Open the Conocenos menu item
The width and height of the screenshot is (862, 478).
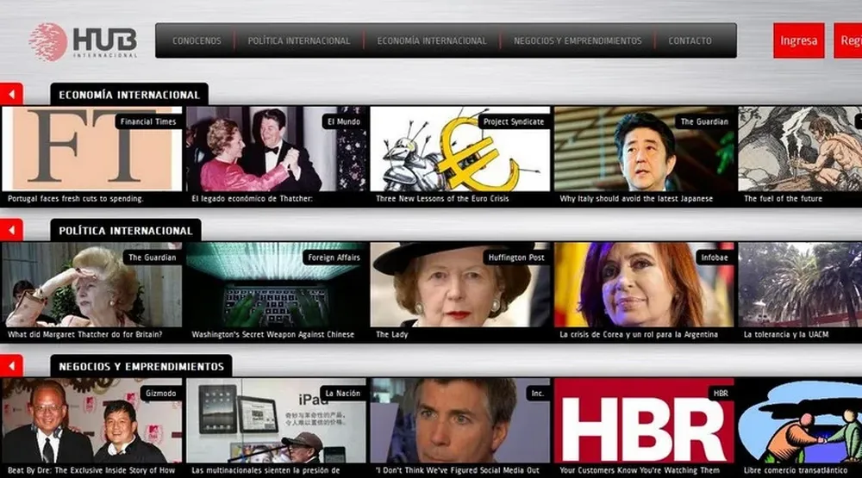(x=197, y=40)
